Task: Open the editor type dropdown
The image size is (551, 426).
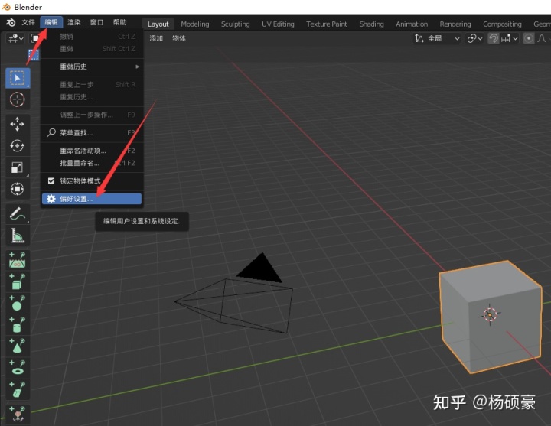Action: pos(16,38)
